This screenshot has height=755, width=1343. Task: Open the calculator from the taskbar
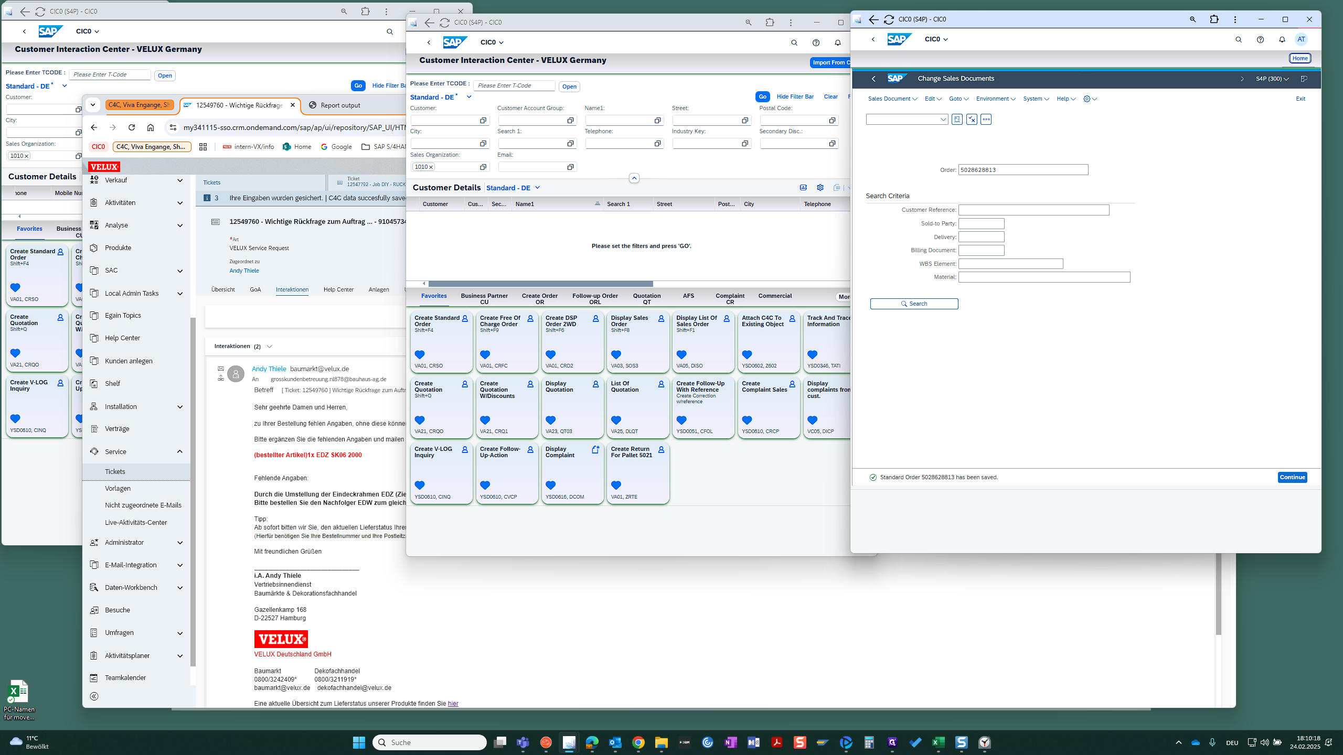pos(869,742)
